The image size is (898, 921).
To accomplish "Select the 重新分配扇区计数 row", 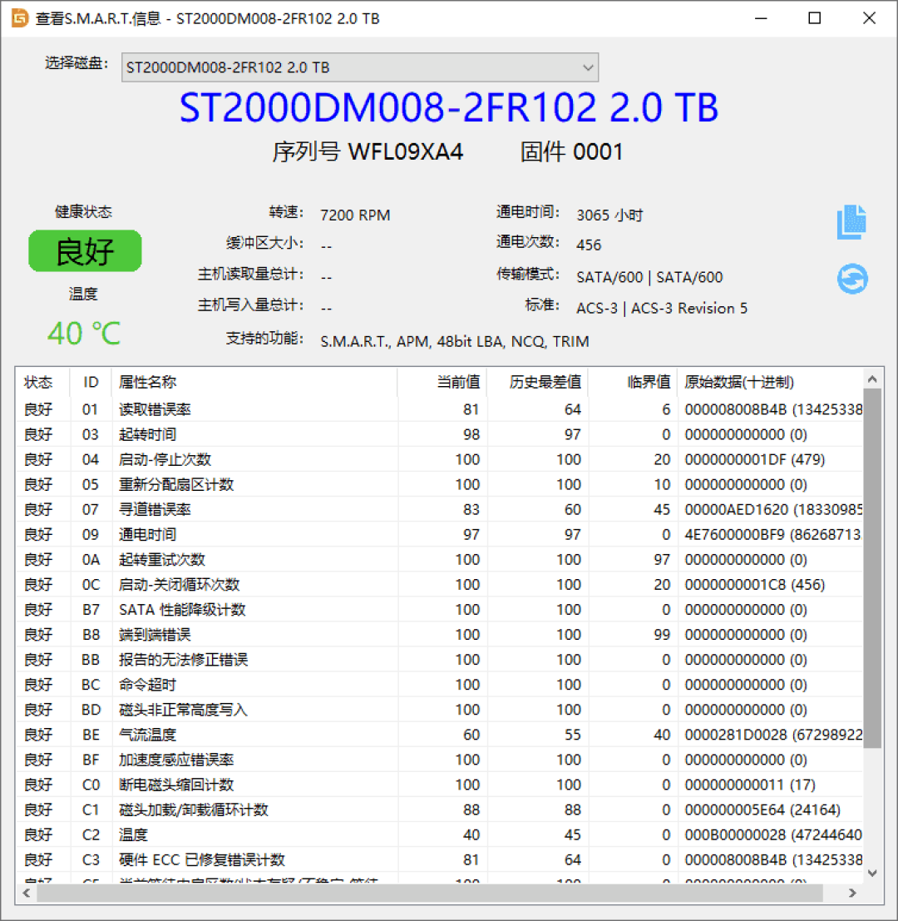I will [440, 484].
